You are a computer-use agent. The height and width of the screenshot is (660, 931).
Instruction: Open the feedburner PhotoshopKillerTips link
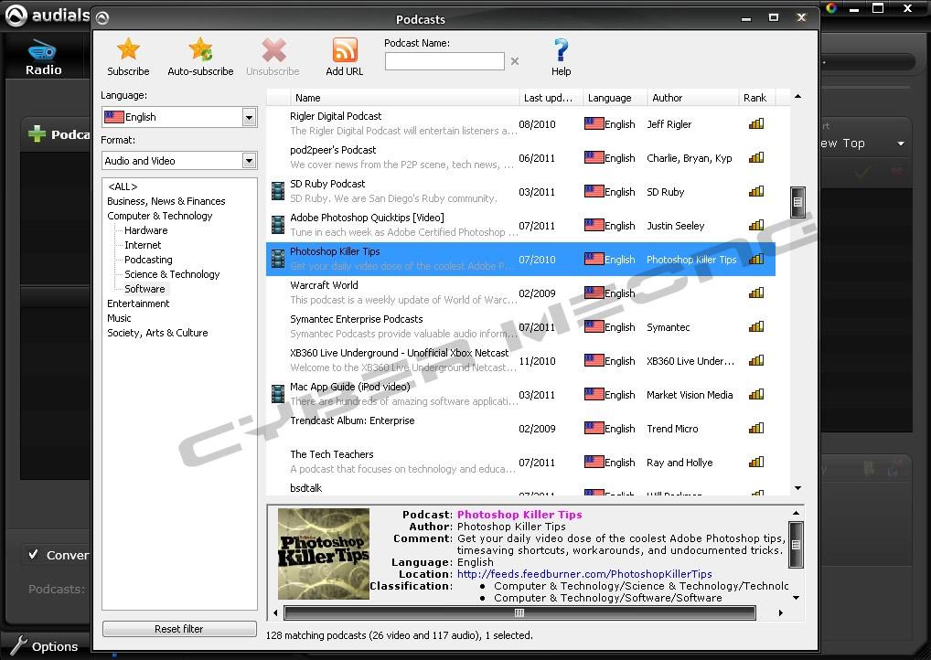click(x=584, y=574)
